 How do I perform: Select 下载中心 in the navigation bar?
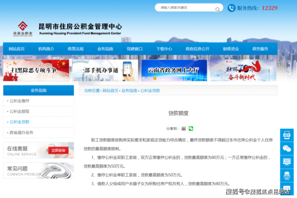pos(164,49)
